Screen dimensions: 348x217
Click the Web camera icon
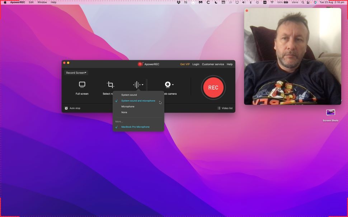point(168,85)
